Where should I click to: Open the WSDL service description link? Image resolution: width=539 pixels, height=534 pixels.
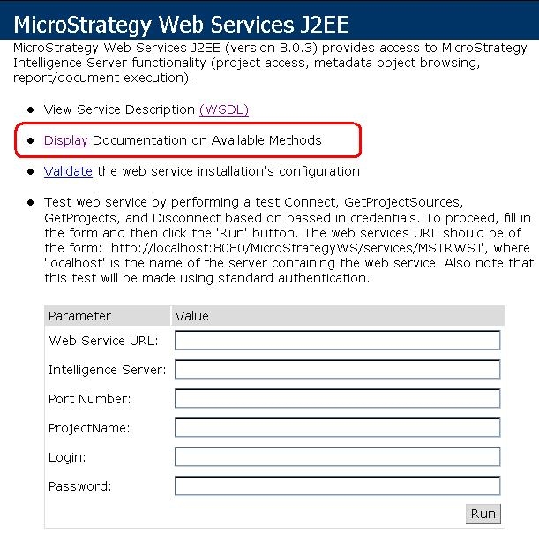tap(224, 109)
